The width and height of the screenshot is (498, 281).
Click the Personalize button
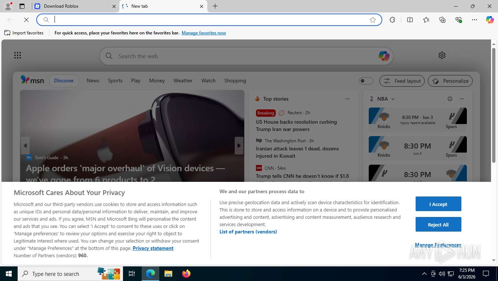[x=450, y=81]
